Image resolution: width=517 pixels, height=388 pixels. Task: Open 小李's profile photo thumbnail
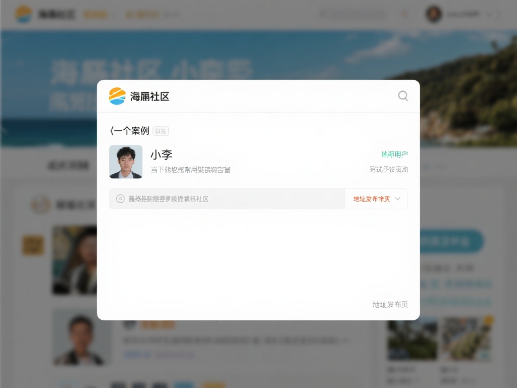[126, 162]
